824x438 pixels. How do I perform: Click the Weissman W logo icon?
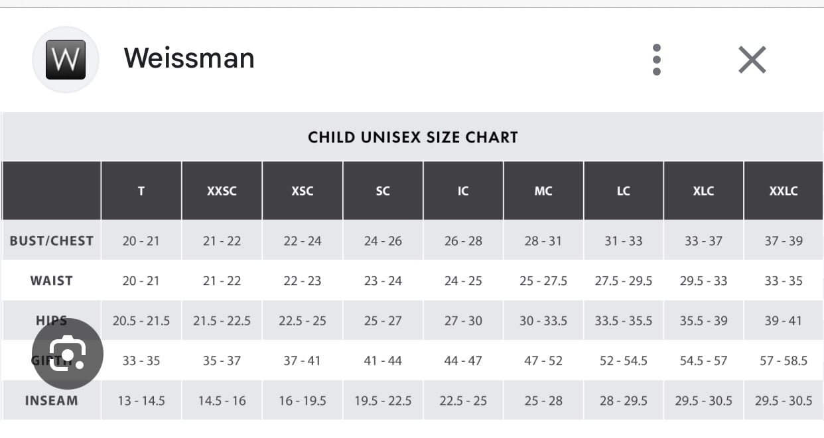coord(66,60)
